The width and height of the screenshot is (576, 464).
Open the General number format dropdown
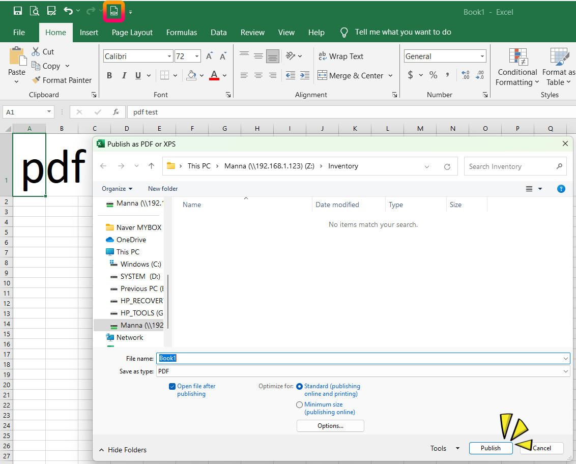tap(482, 56)
